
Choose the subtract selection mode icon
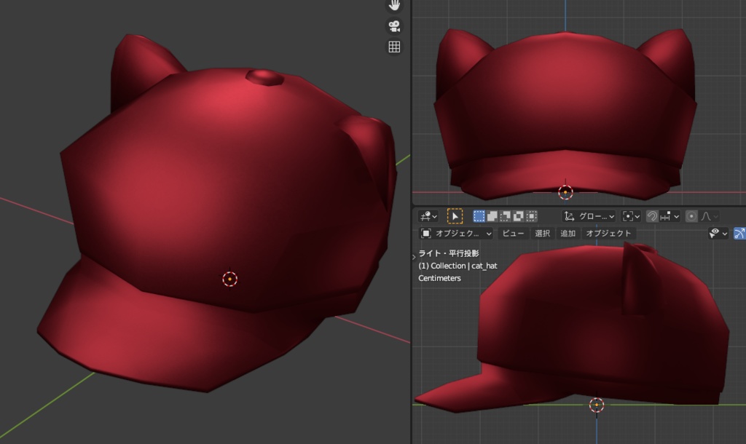tap(506, 216)
